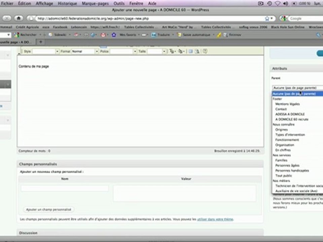Open the Historique menu
Viewport: 323px width, 242px height.
pyautogui.click(x=67, y=3)
